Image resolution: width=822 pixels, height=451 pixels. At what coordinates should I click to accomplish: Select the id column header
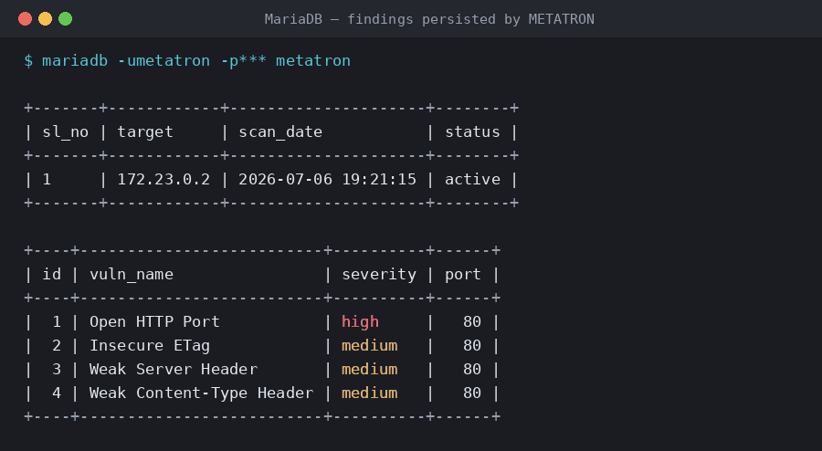(52, 274)
